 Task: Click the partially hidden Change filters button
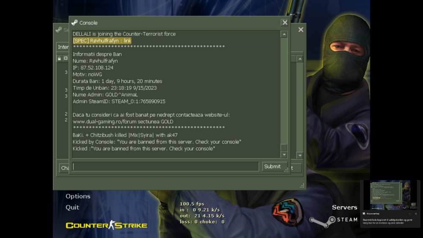point(64,168)
